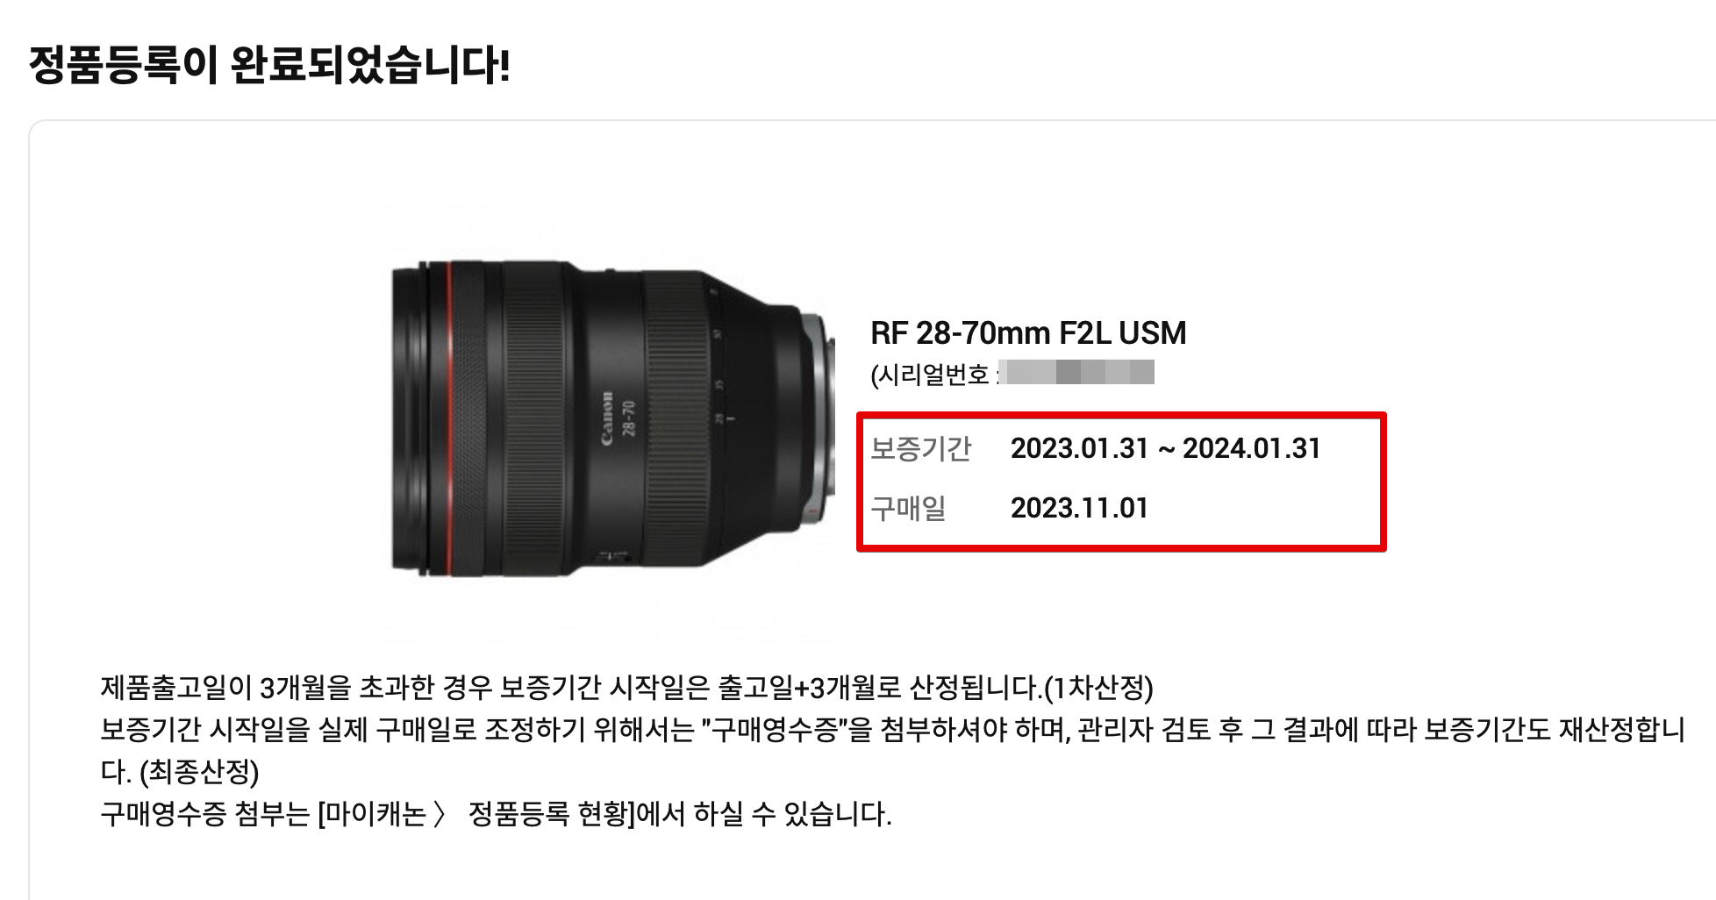Click the (최종산정) text in the notice

pos(199,772)
